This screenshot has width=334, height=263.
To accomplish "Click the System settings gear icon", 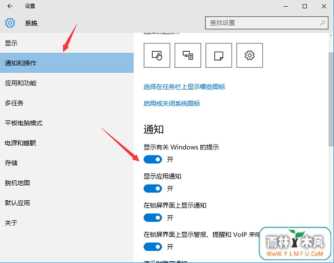I will point(10,23).
